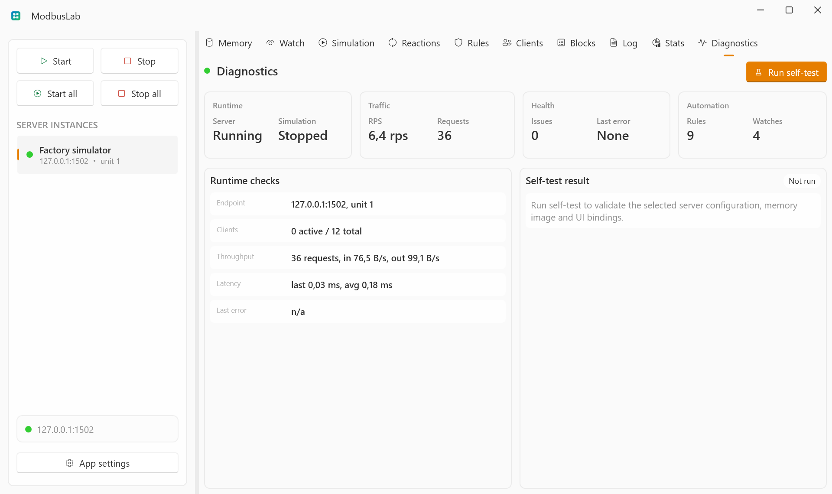Viewport: 832px width, 494px height.
Task: Click the Last error row 'n/a' value
Action: point(298,312)
